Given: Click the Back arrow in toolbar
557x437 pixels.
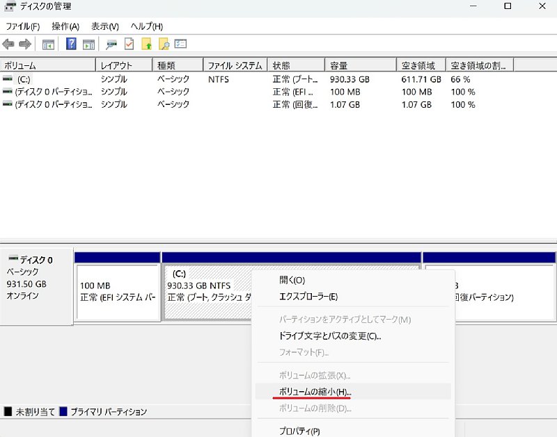Looking at the screenshot, I should 8,44.
